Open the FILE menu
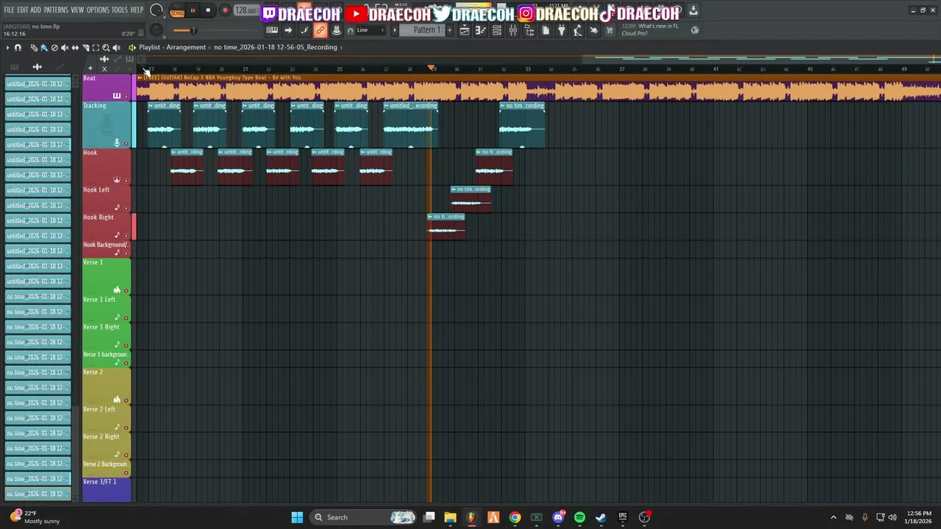The image size is (941, 529). coord(9,10)
